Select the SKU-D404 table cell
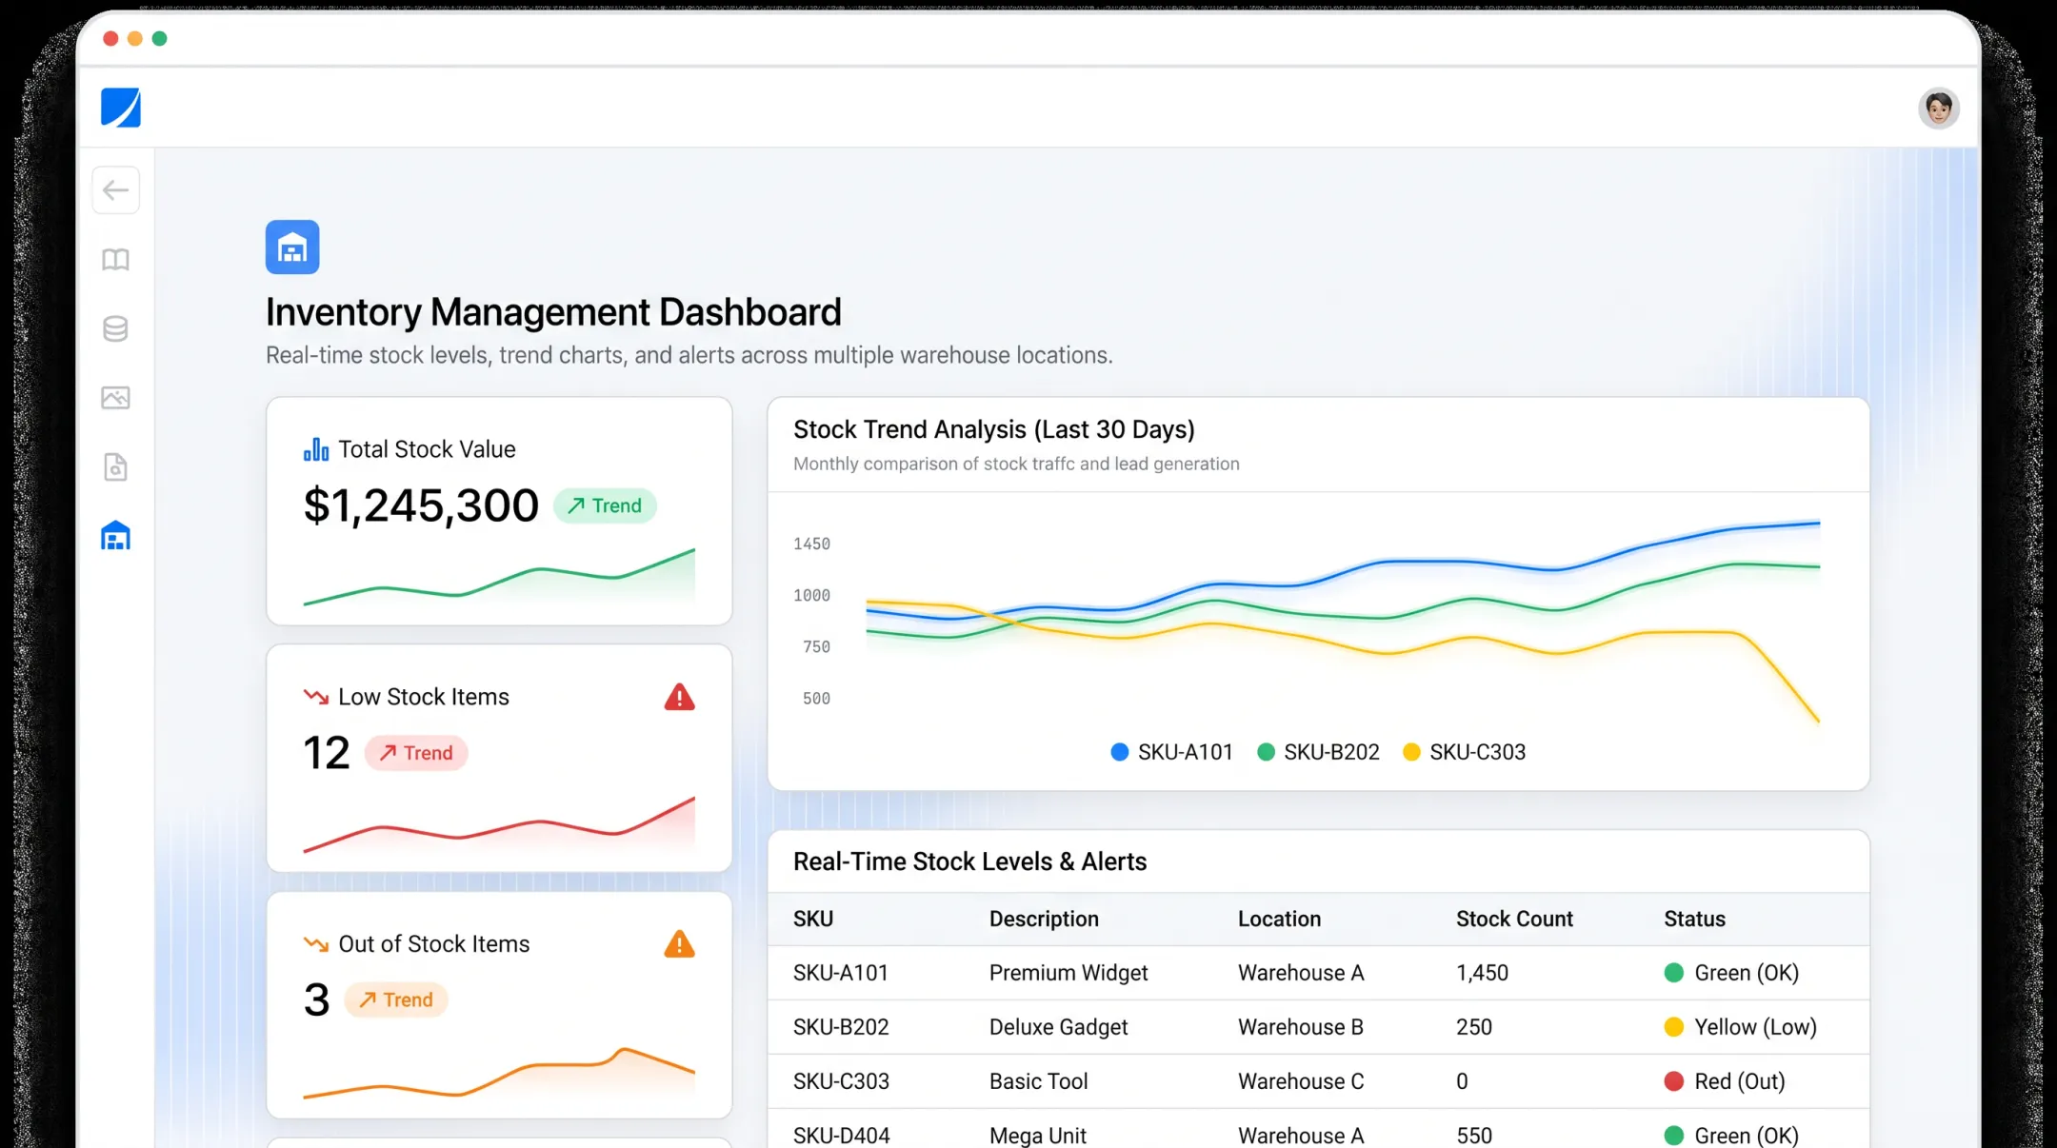2057x1148 pixels. pyautogui.click(x=841, y=1136)
